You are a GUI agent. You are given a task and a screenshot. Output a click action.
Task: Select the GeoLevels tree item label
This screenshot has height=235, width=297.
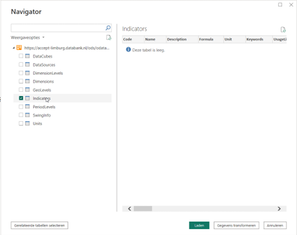tap(42, 90)
